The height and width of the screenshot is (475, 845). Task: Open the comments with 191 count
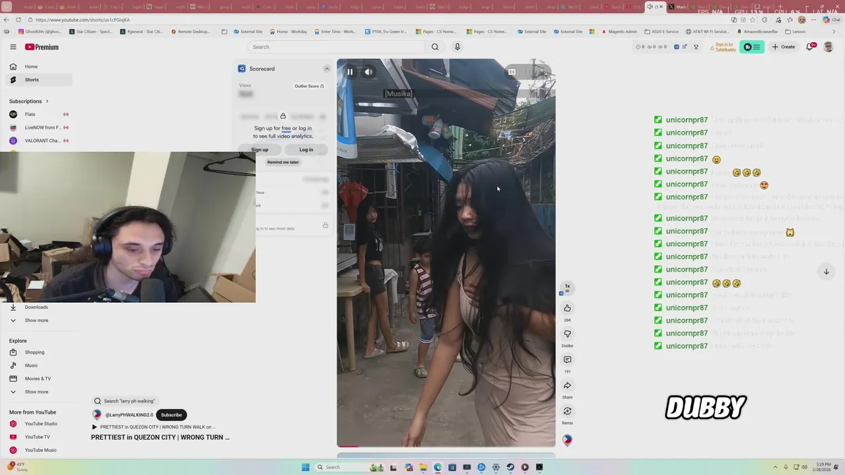567,360
